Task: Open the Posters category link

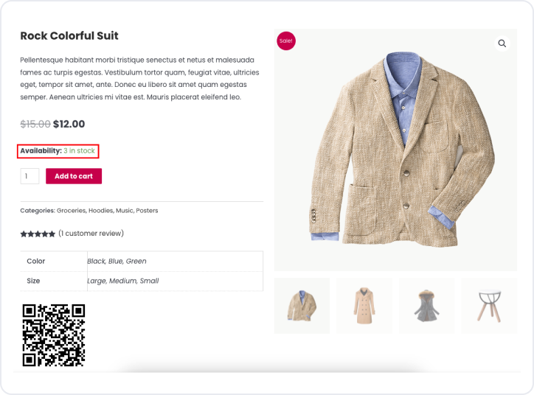Action: click(x=148, y=211)
